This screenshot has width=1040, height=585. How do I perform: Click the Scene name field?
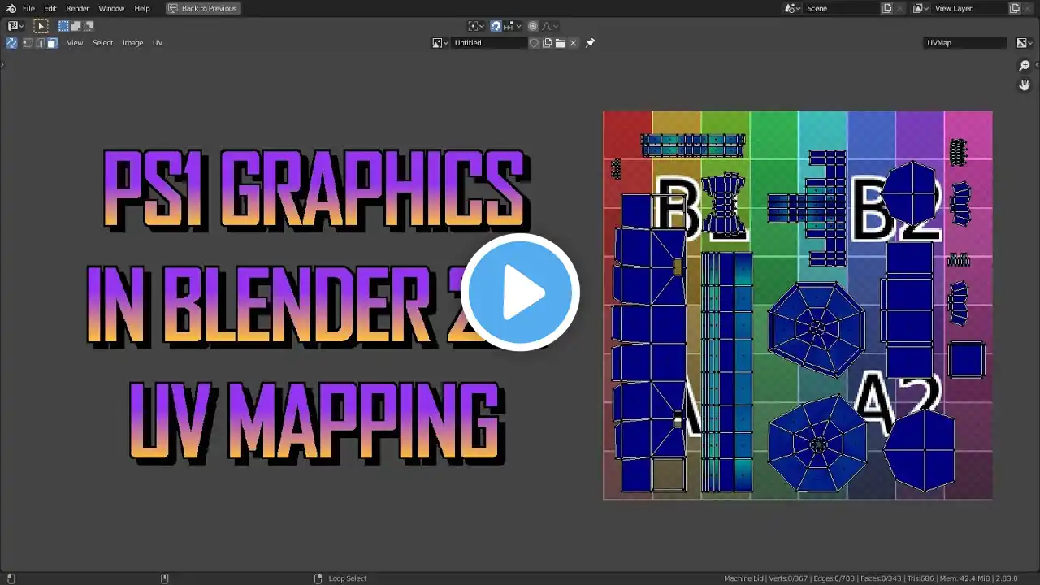842,8
